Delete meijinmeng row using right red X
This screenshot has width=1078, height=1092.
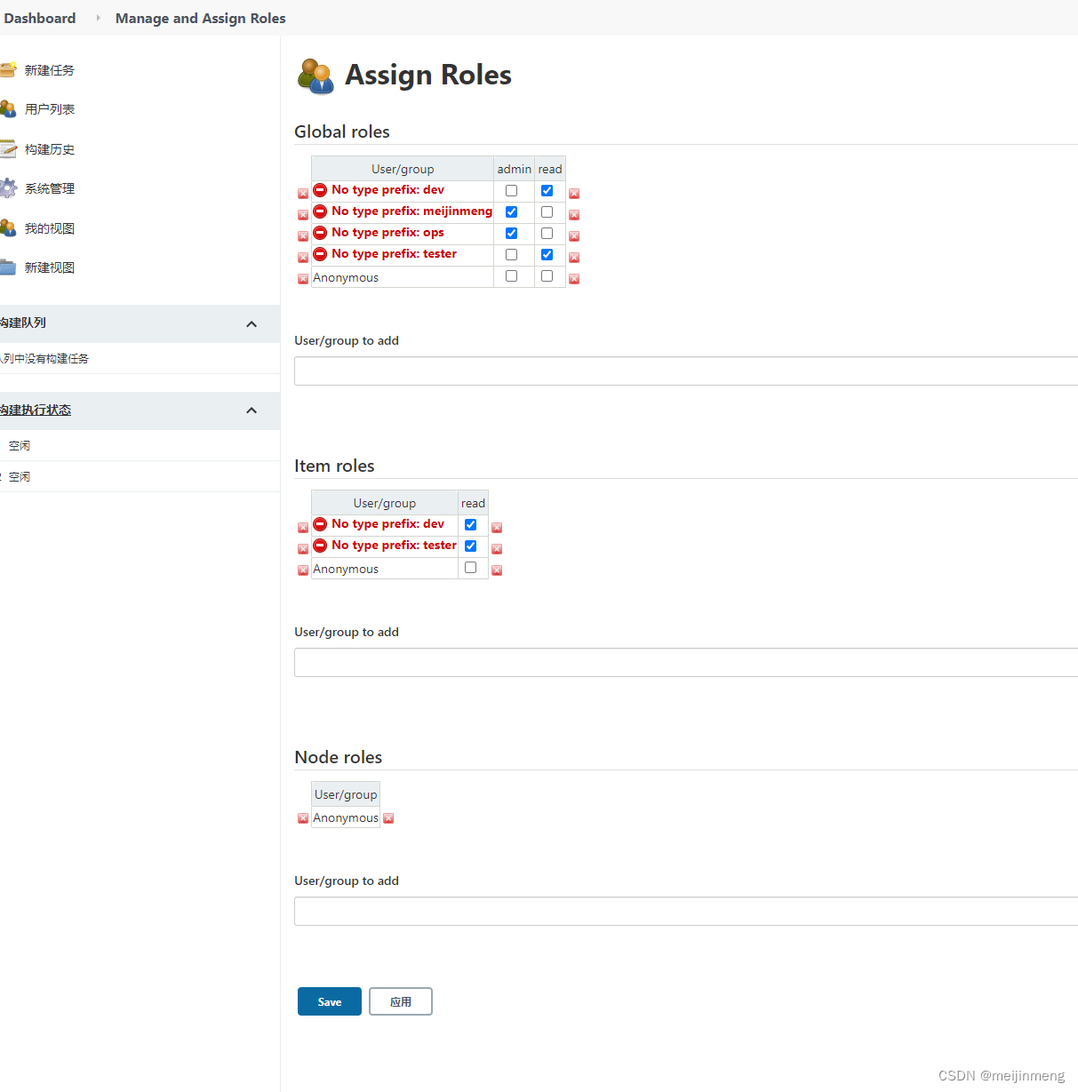(x=574, y=214)
